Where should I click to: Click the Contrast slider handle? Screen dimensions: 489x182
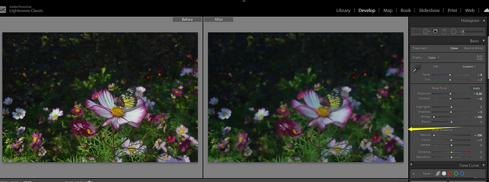coord(450,99)
